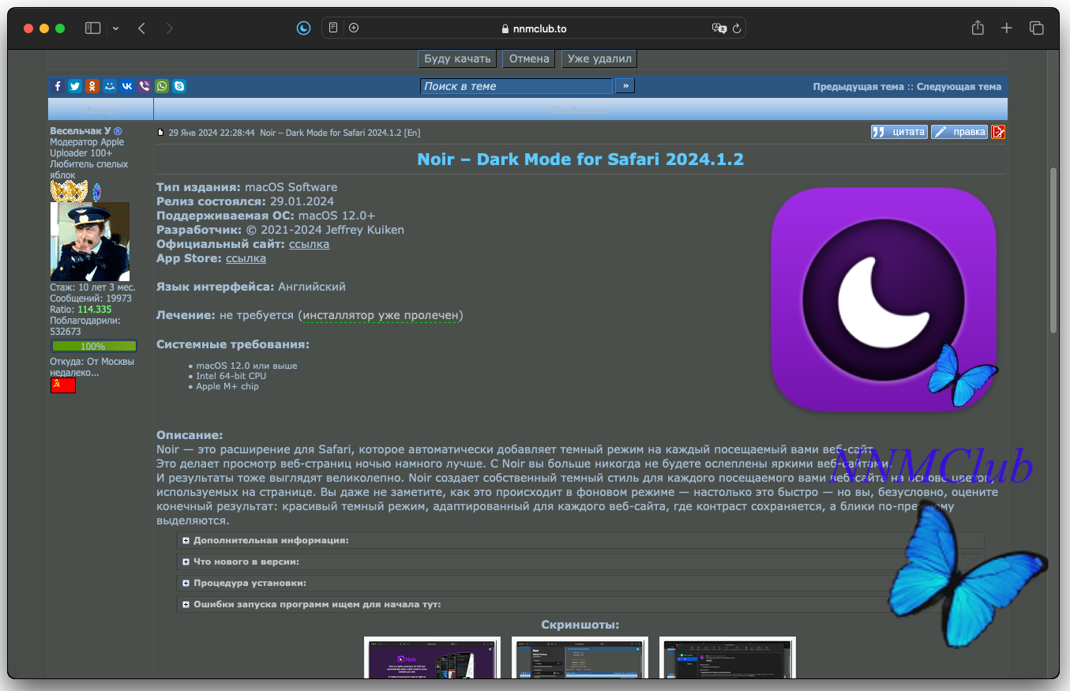The height and width of the screenshot is (691, 1070).
Task: Open the first Noir screenshot thumbnail
Action: point(432,658)
